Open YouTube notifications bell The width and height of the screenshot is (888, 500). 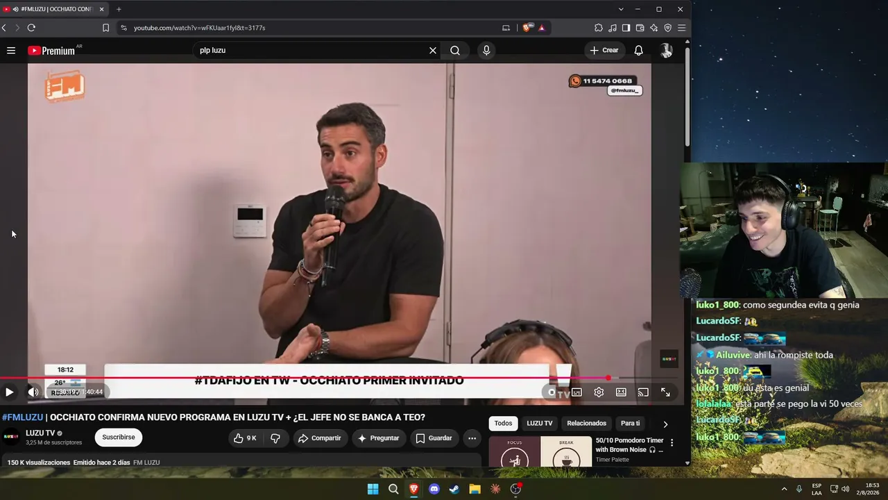(x=638, y=50)
